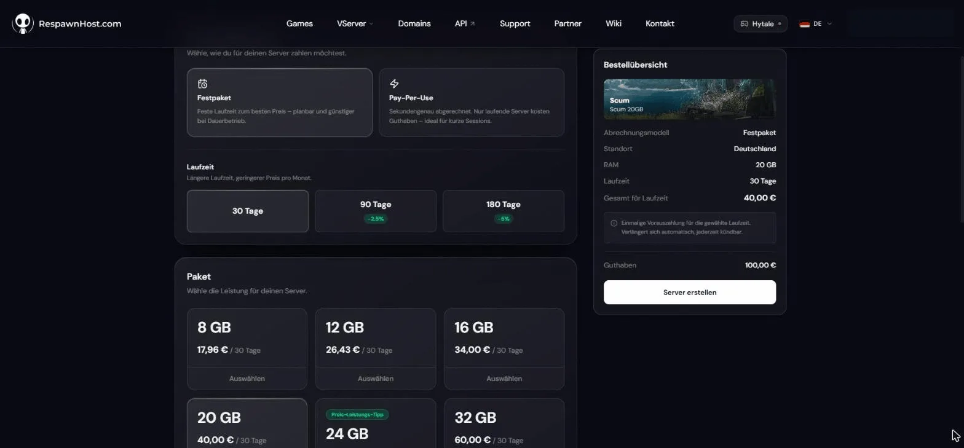The height and width of the screenshot is (448, 964).
Task: Select the 20 GB package card
Action: tap(247, 423)
